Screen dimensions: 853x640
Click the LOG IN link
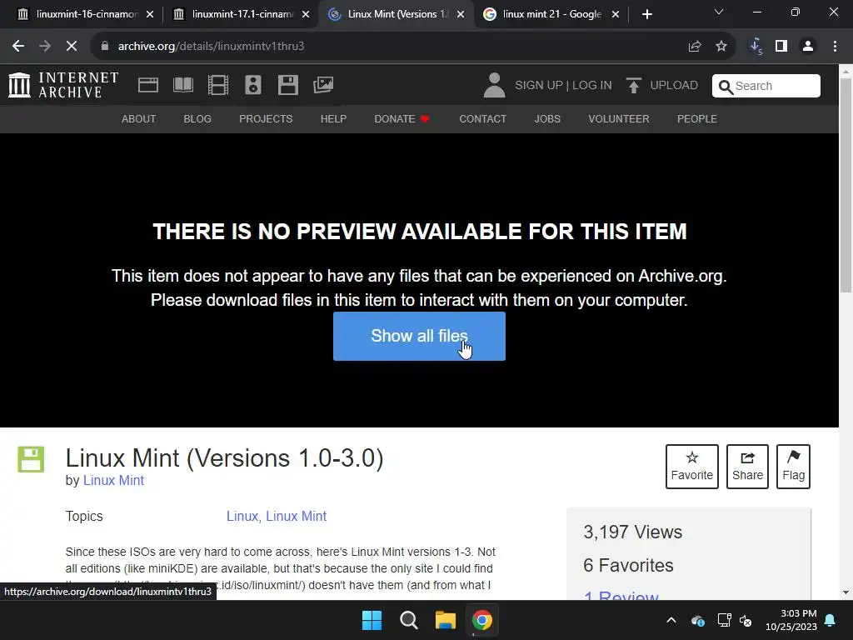tap(592, 86)
